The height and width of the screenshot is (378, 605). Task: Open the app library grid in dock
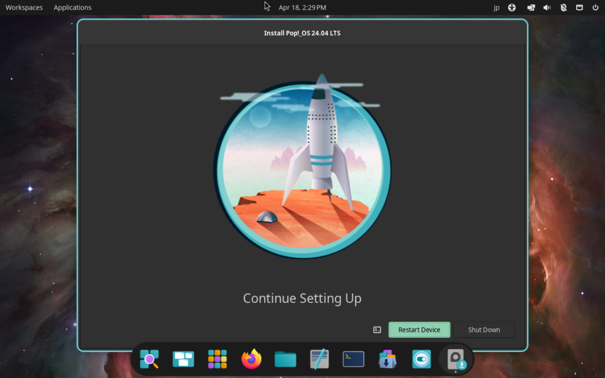[x=217, y=359]
